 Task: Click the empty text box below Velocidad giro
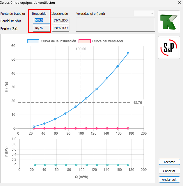tap(115, 25)
